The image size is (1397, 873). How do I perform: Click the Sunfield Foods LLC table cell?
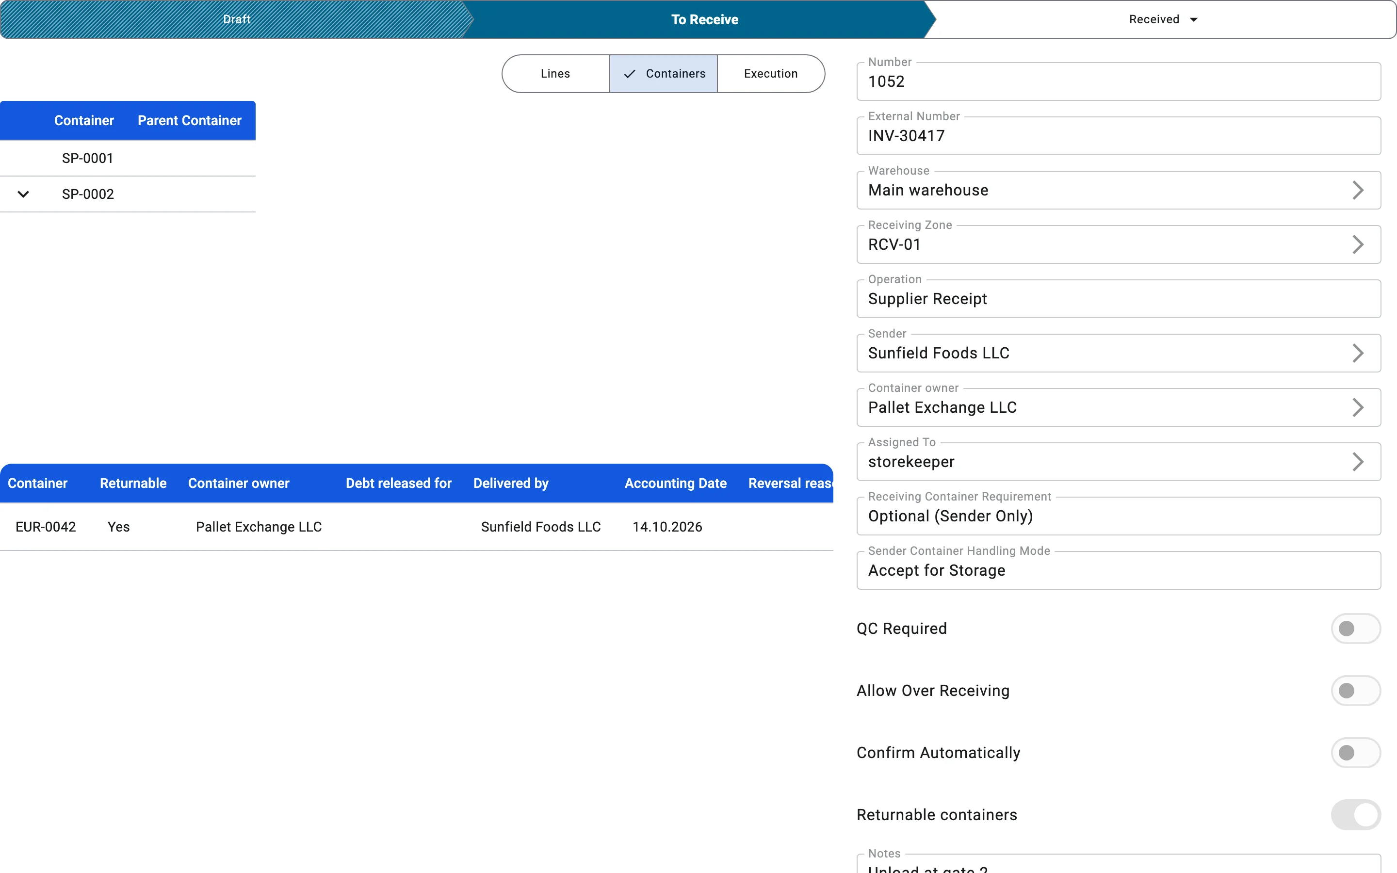[x=541, y=527]
